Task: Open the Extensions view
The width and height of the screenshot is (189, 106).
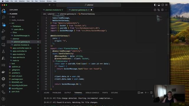Action: pyautogui.click(x=3, y=38)
